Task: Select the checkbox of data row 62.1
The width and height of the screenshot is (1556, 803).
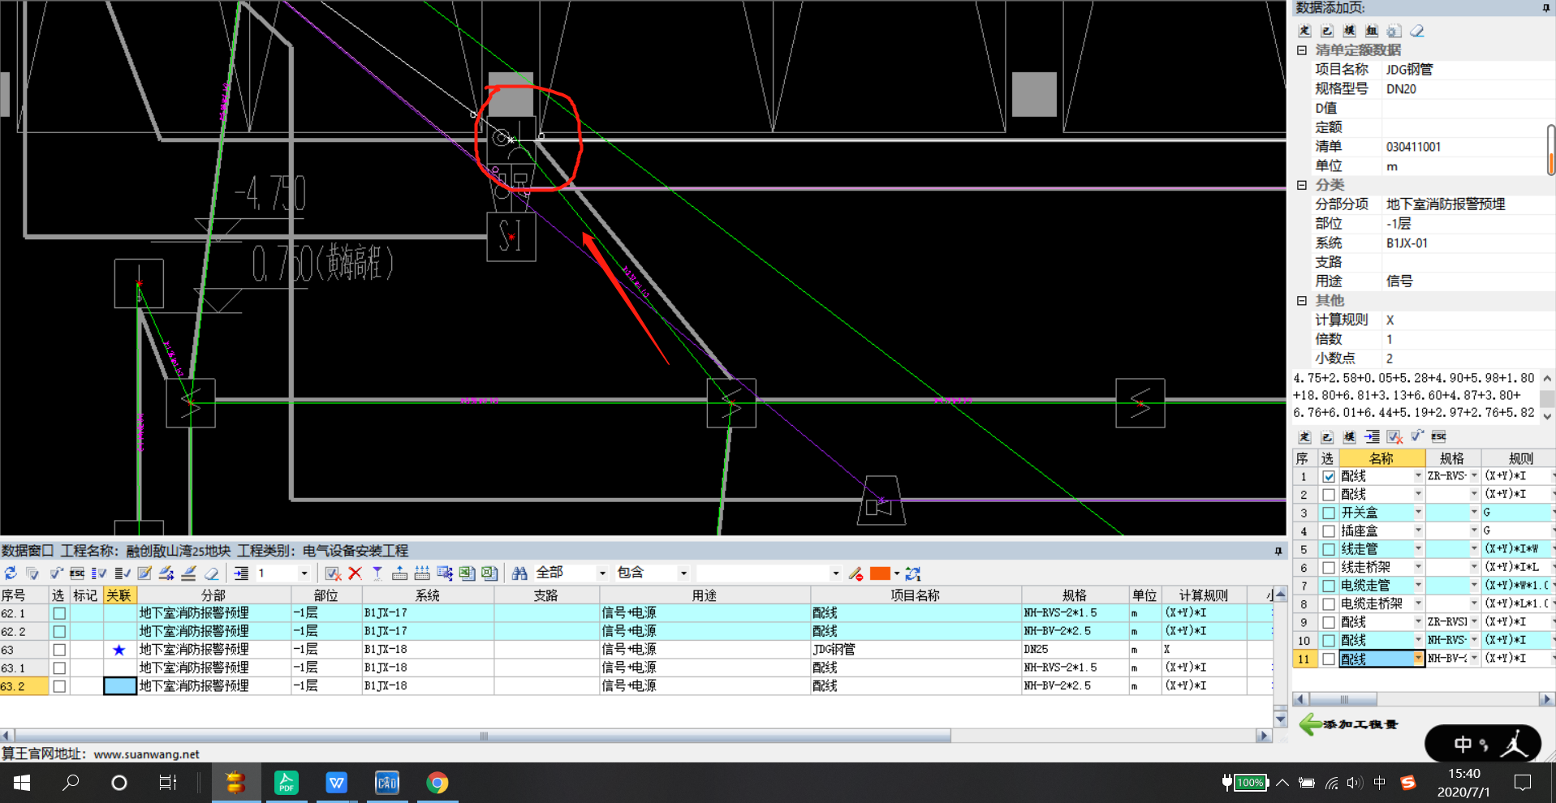Action: (59, 614)
